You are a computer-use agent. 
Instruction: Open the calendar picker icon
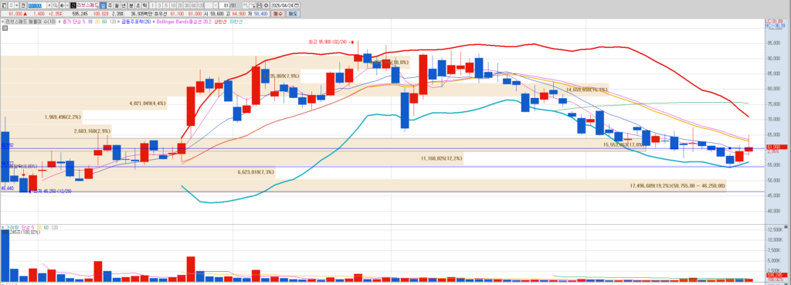pyautogui.click(x=297, y=5)
